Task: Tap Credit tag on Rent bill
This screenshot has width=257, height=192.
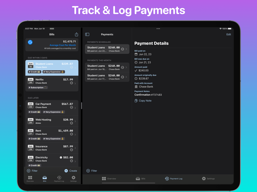Action: [x=34, y=139]
